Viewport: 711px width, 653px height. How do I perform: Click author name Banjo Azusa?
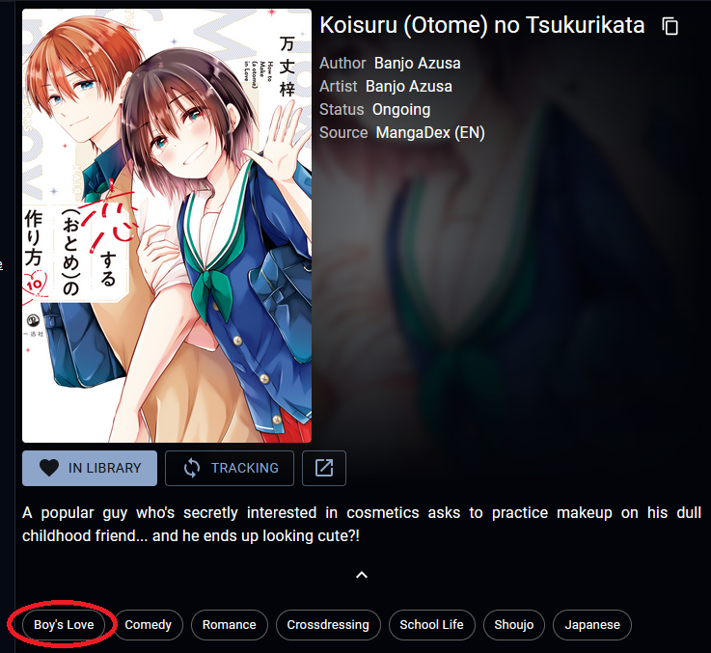tap(417, 63)
